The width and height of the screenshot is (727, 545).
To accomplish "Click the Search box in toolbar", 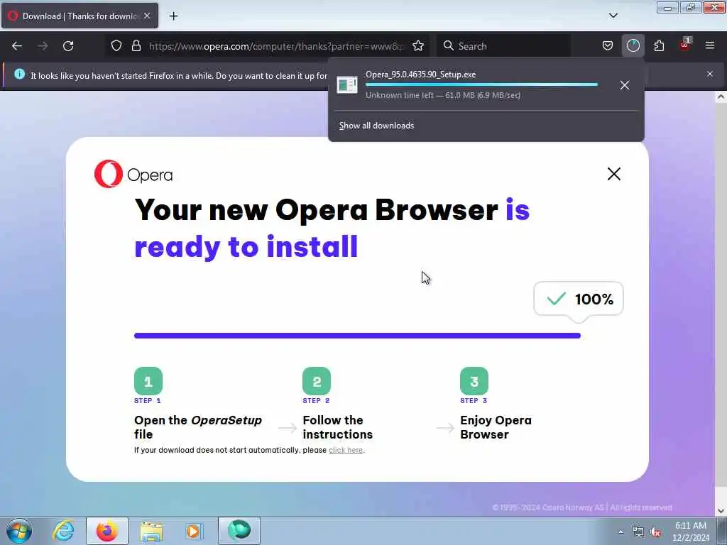I will point(503,46).
